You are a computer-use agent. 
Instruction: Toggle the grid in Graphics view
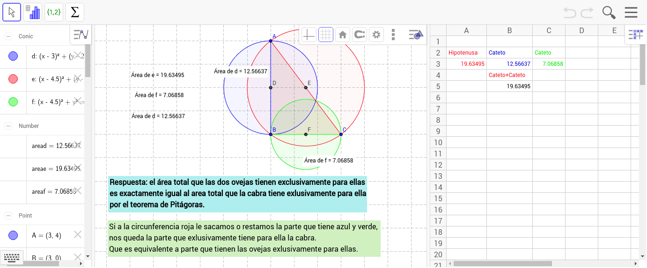tap(326, 34)
